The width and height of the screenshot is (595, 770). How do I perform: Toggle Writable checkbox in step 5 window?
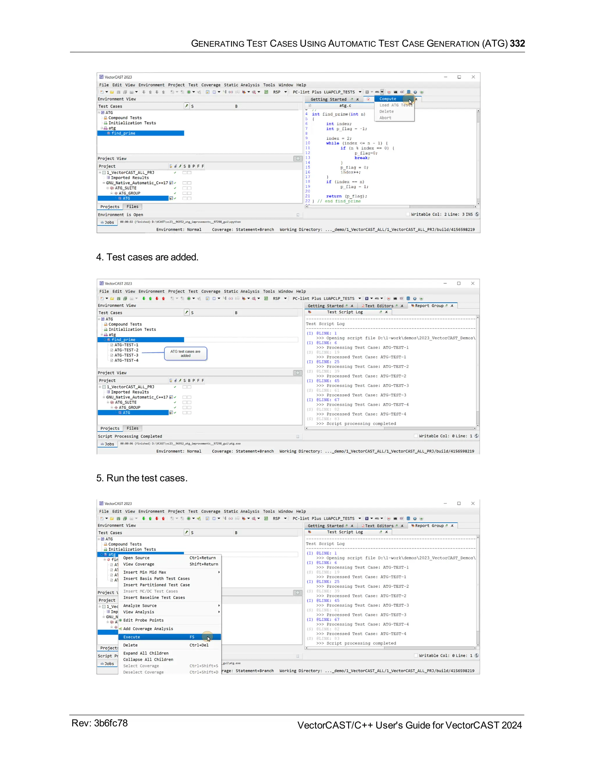click(416, 656)
